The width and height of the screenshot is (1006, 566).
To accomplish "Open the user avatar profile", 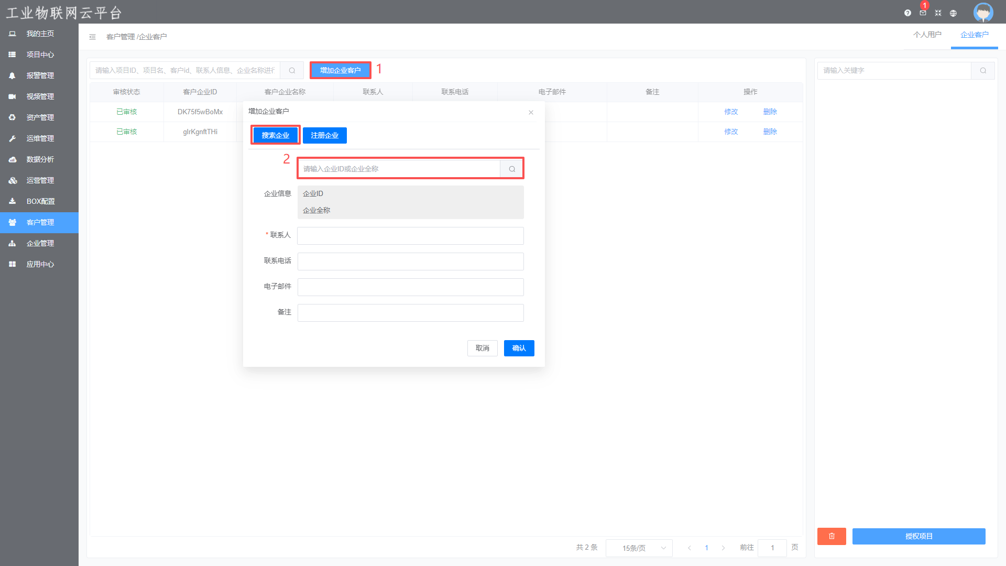I will pos(983,12).
